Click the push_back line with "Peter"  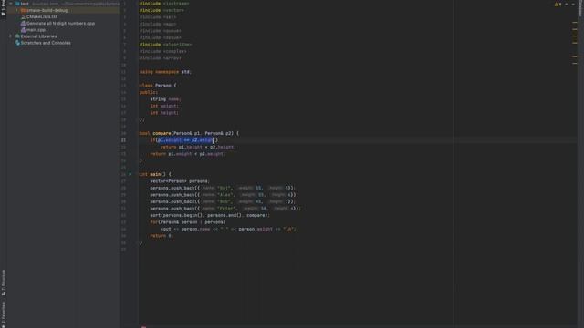225,209
